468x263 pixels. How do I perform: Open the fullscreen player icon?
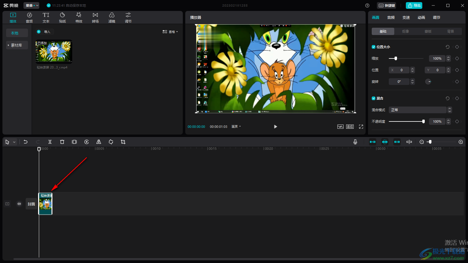tap(361, 127)
